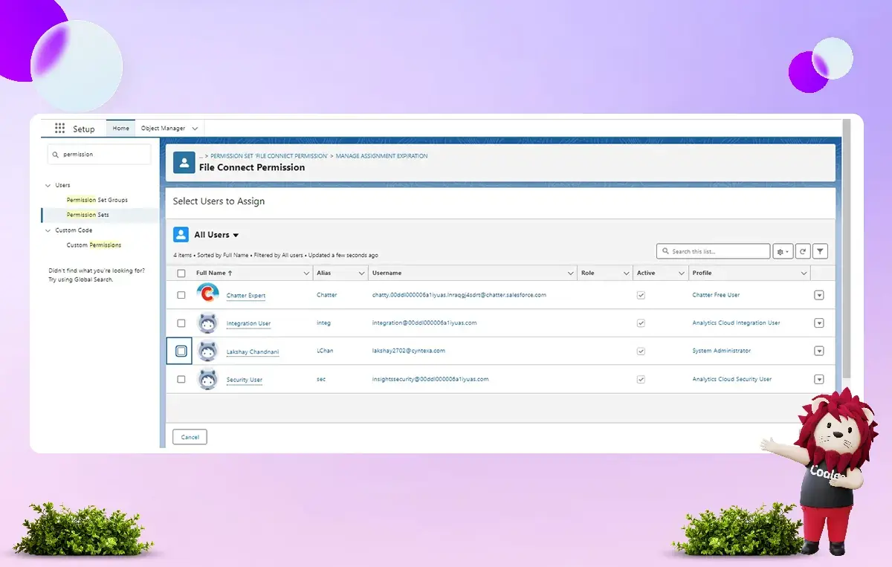
Task: Open row actions for Chatter Expert
Action: [x=819, y=295]
